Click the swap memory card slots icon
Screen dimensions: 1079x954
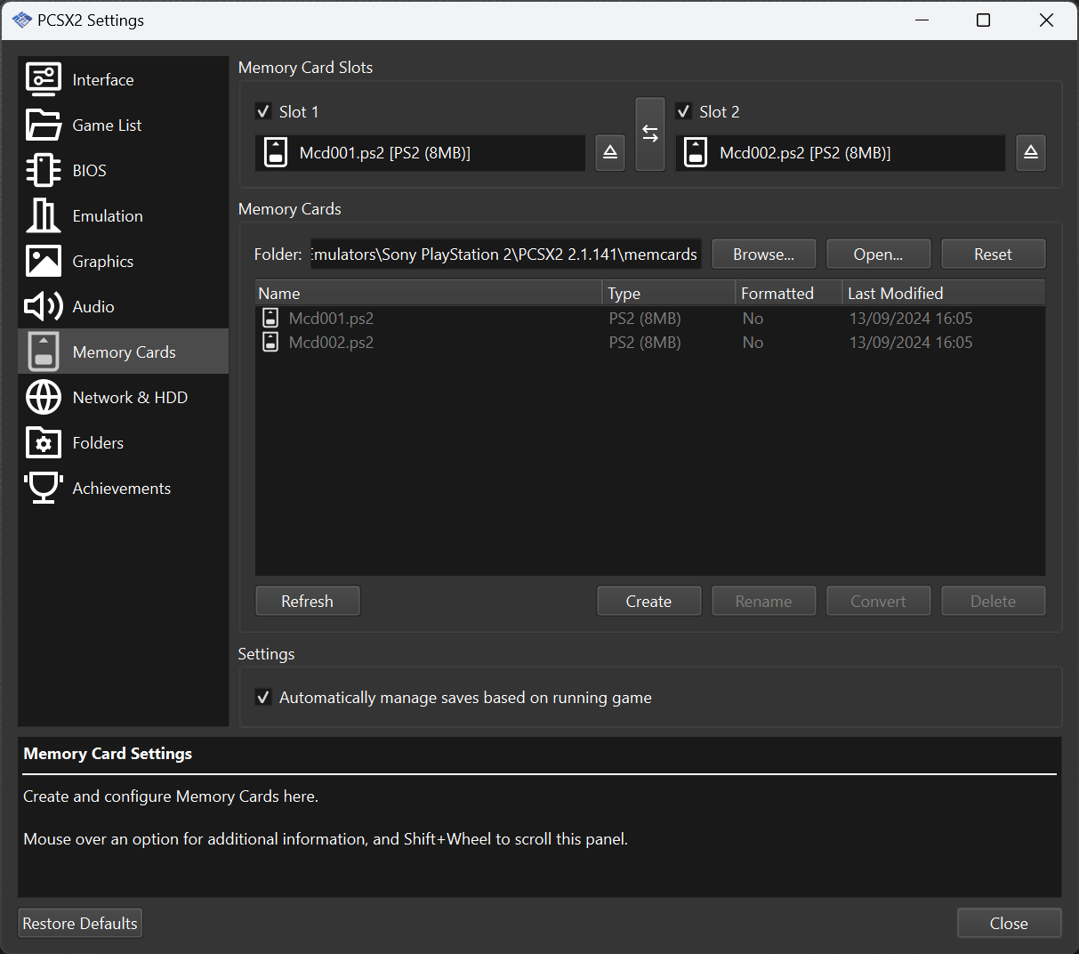coord(650,133)
